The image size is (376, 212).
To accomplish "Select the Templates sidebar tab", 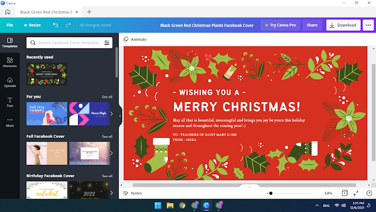I will coord(10,42).
